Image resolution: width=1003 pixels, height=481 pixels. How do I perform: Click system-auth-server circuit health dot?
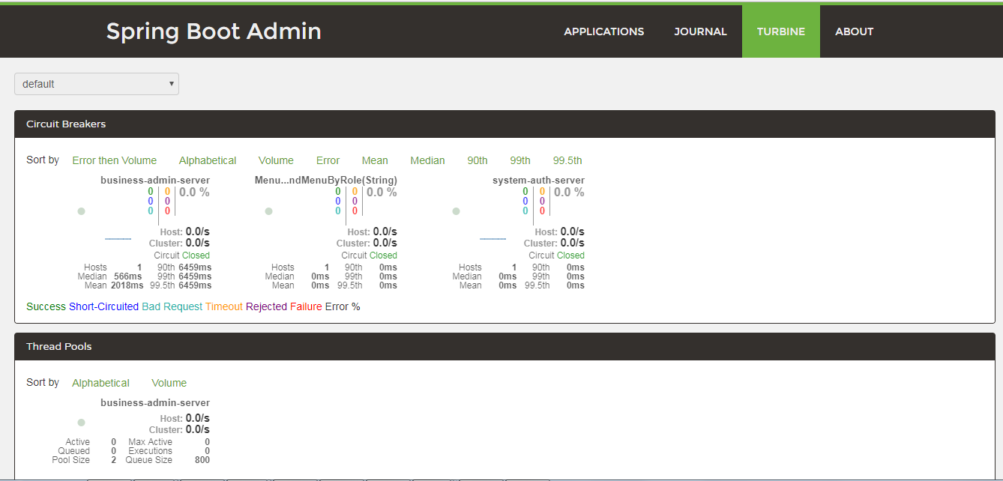point(456,211)
